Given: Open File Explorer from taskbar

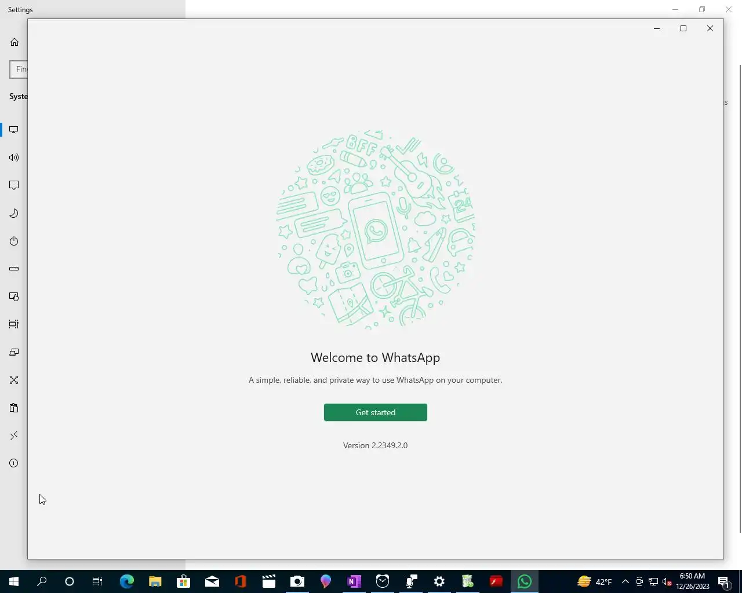Looking at the screenshot, I should (x=155, y=581).
